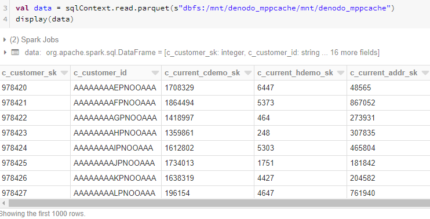Click cell 978426 in c_customer_sk
Viewport: 430px width, 219px height.
[14, 178]
